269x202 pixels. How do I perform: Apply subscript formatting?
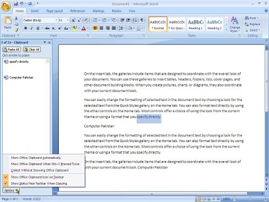click(x=53, y=28)
